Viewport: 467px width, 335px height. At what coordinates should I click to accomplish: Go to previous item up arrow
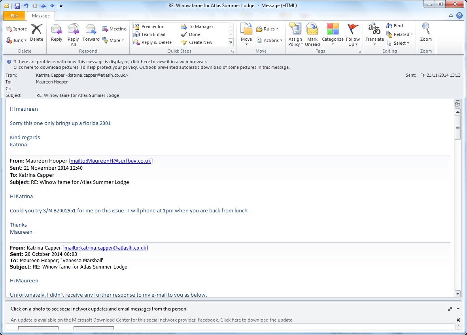click(x=43, y=6)
